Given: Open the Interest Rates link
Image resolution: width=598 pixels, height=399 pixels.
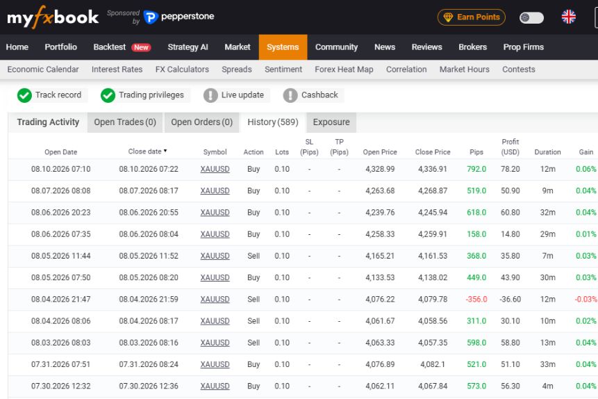Looking at the screenshot, I should coord(117,70).
